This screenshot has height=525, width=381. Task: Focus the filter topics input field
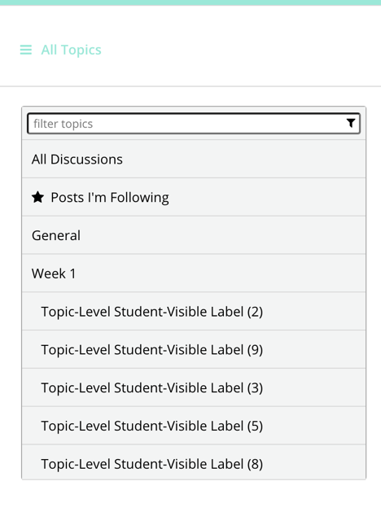194,124
